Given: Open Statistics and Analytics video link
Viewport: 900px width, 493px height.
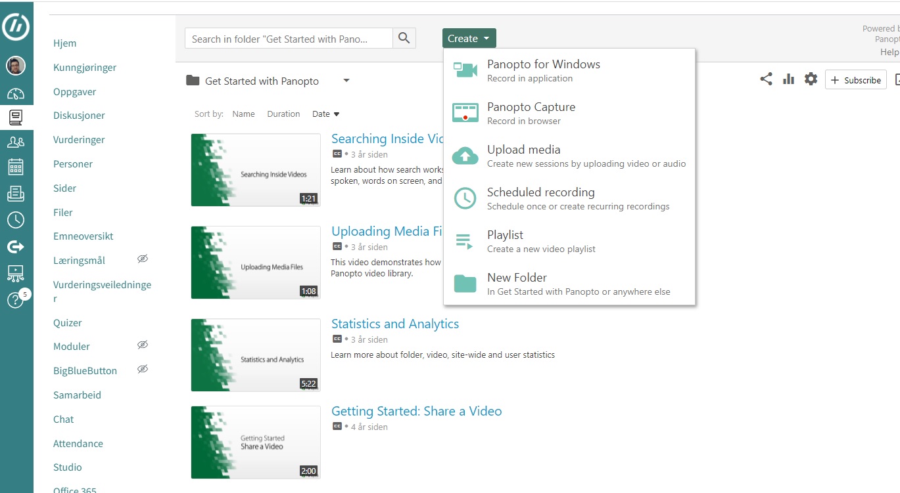Looking at the screenshot, I should tap(395, 324).
